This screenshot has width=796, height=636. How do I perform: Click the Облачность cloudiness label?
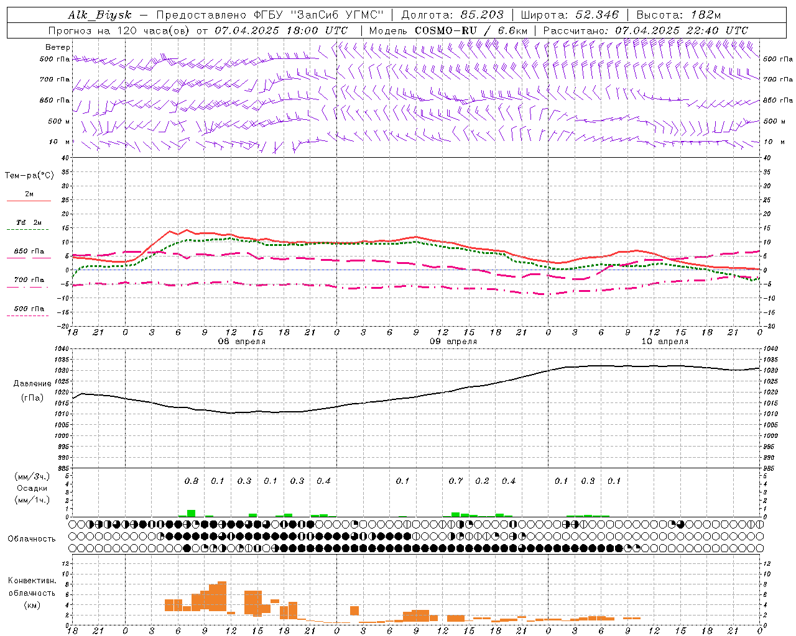[32, 538]
